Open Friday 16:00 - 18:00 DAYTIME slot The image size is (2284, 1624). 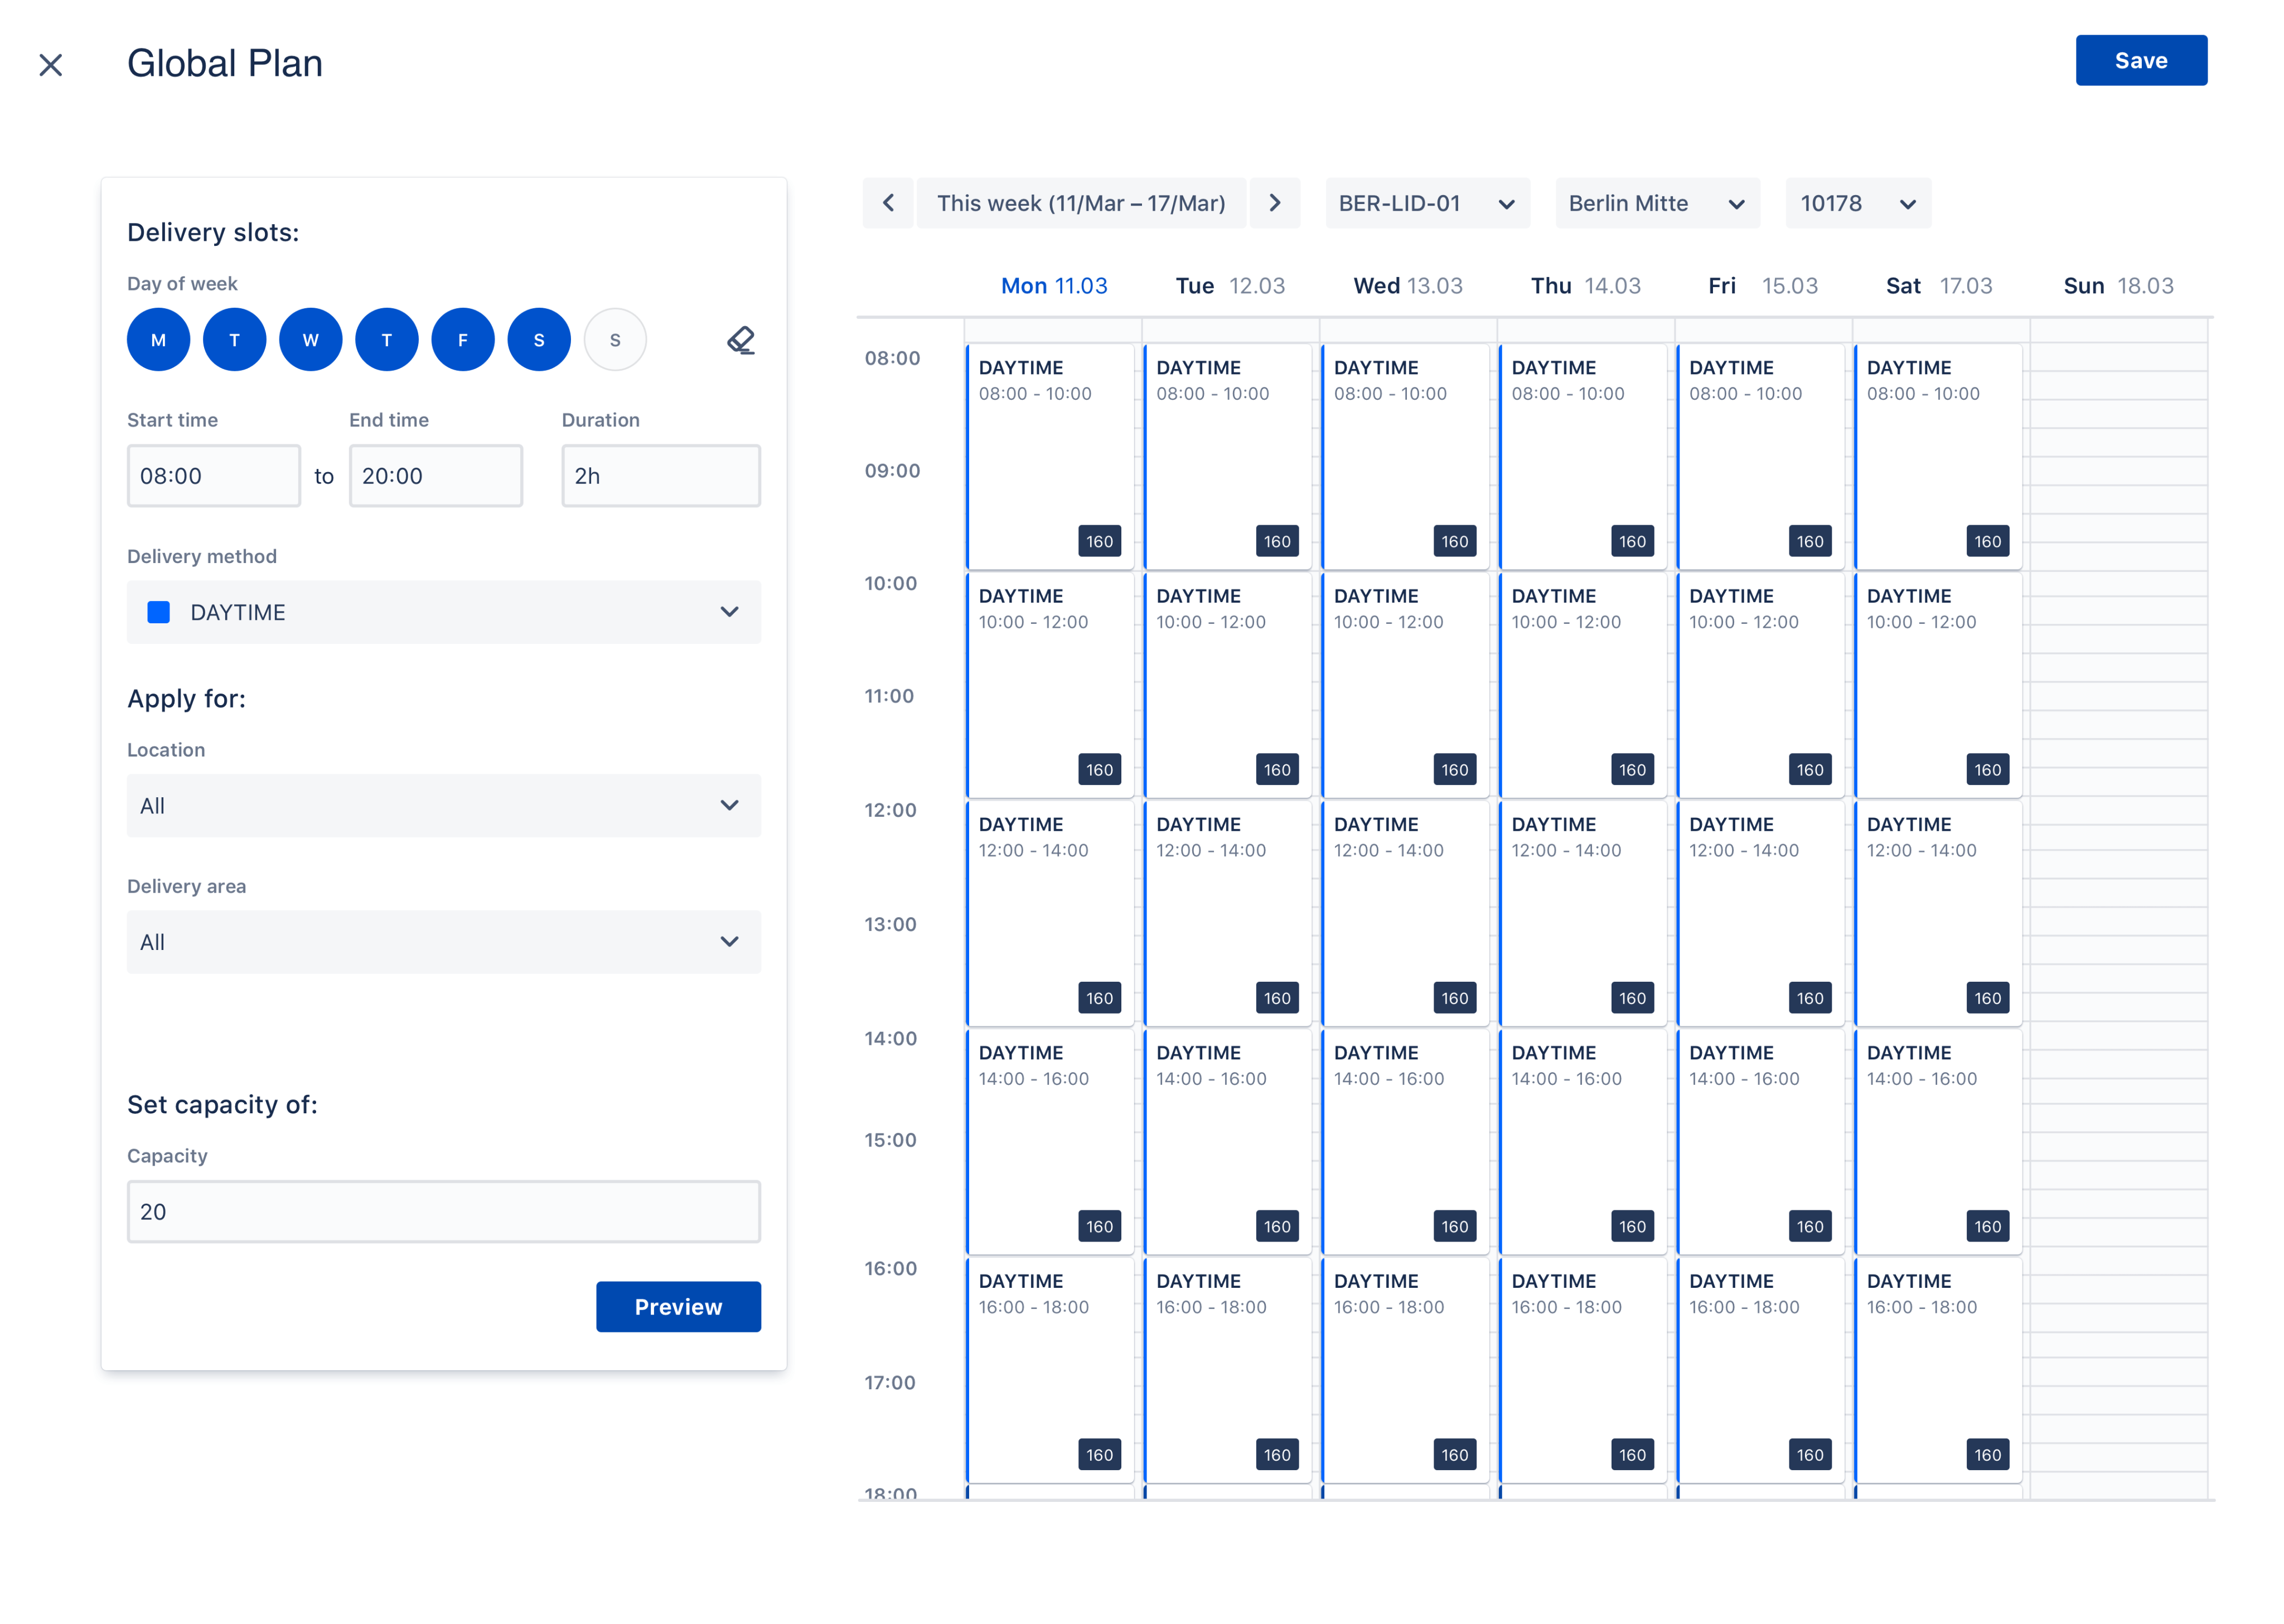click(1760, 1369)
